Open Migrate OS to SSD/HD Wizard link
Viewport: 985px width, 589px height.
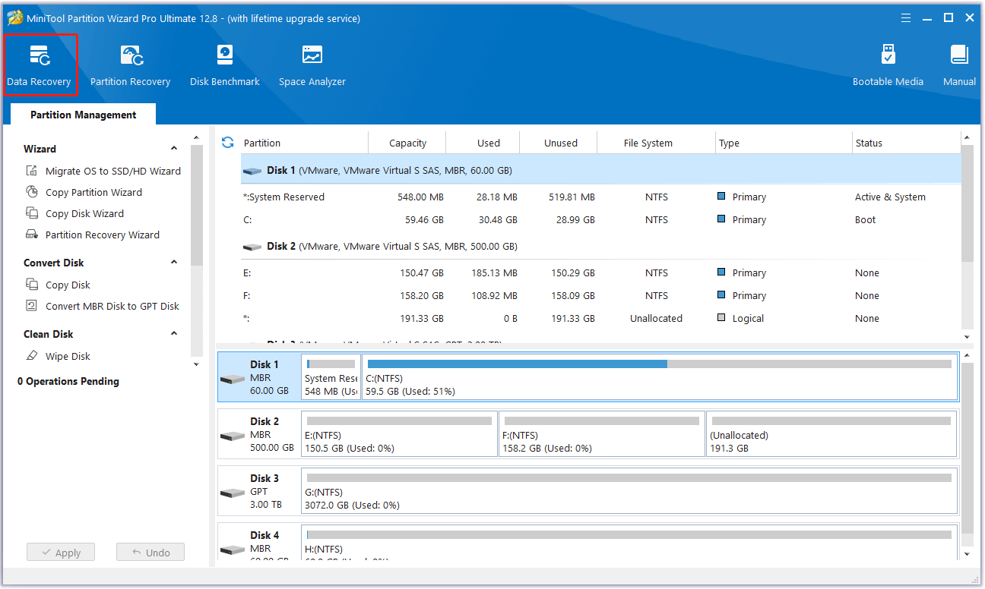click(x=113, y=171)
